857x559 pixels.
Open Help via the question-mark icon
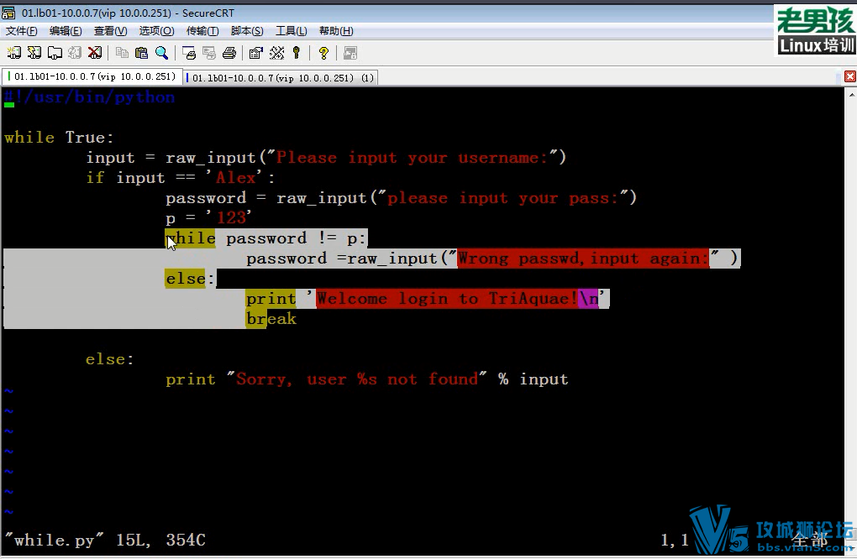[325, 52]
